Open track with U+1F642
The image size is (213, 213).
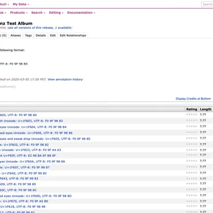(23, 173)
